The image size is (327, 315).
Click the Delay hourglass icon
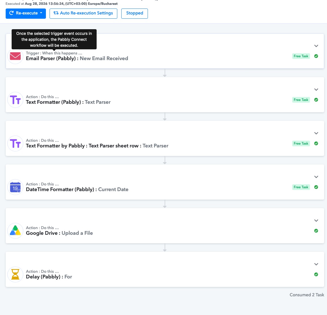point(15,274)
